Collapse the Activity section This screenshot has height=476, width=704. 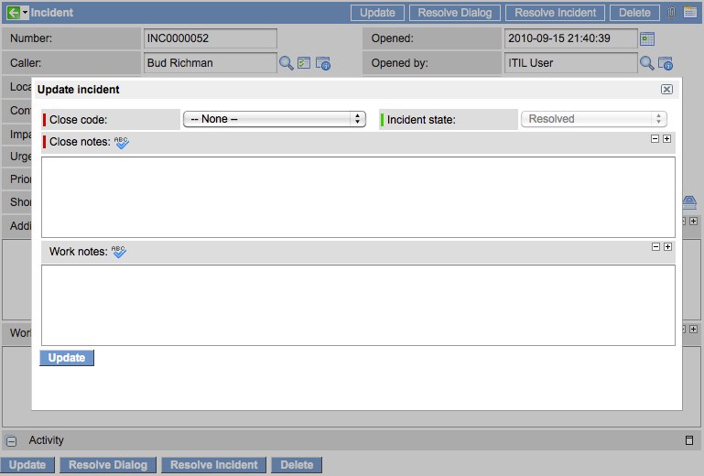12,440
